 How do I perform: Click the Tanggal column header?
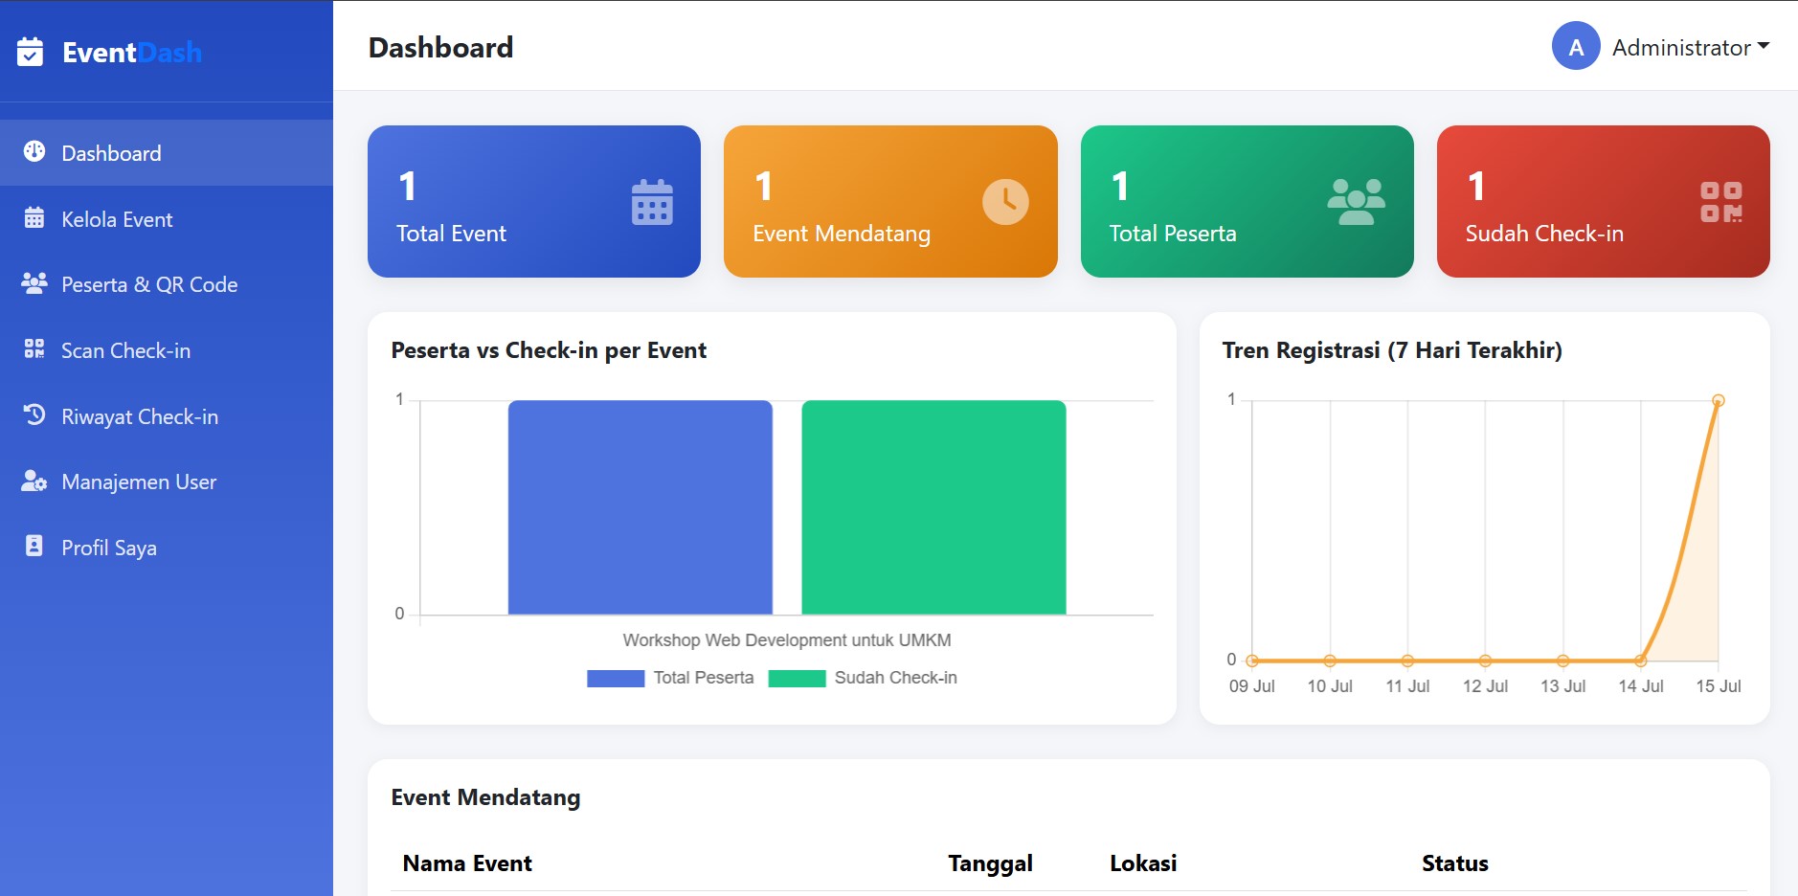[x=990, y=864]
